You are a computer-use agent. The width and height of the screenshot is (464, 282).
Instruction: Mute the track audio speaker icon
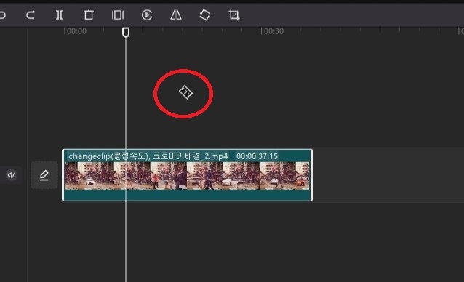point(12,175)
